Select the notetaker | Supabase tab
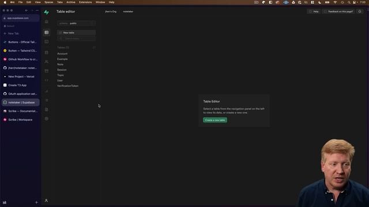The width and height of the screenshot is (369, 207). point(21,102)
